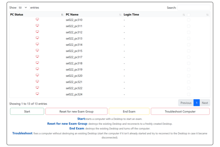Viewport: 220px width, 147px height.
Task: Click 'Showing 1 to 13 of 13 entries' text
Action: 28,104
